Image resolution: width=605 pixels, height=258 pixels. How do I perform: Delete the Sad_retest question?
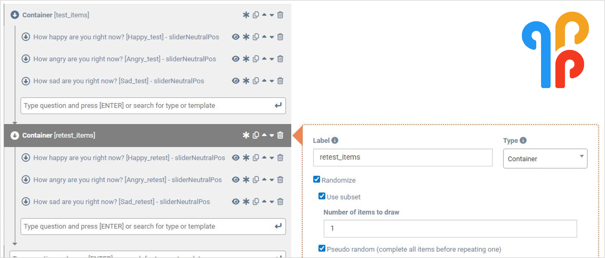pyautogui.click(x=280, y=201)
